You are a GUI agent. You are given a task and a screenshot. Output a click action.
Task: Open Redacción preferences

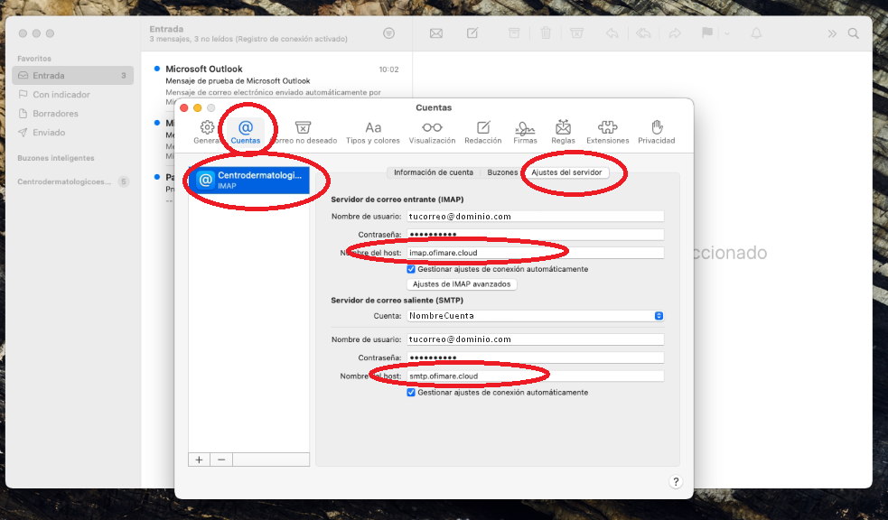pyautogui.click(x=483, y=132)
